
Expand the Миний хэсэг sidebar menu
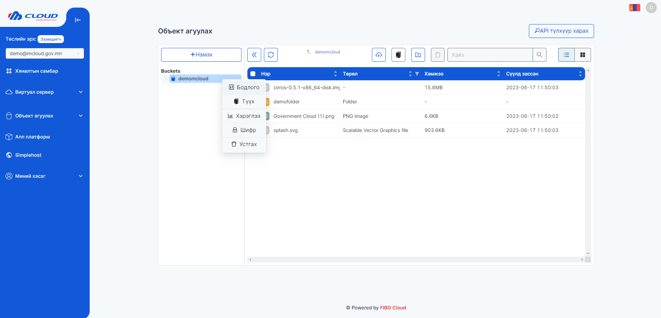coord(45,176)
